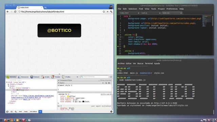Image resolution: width=217 pixels, height=122 pixels.
Task: Select body in the breadcrumb bar
Action: point(26,111)
